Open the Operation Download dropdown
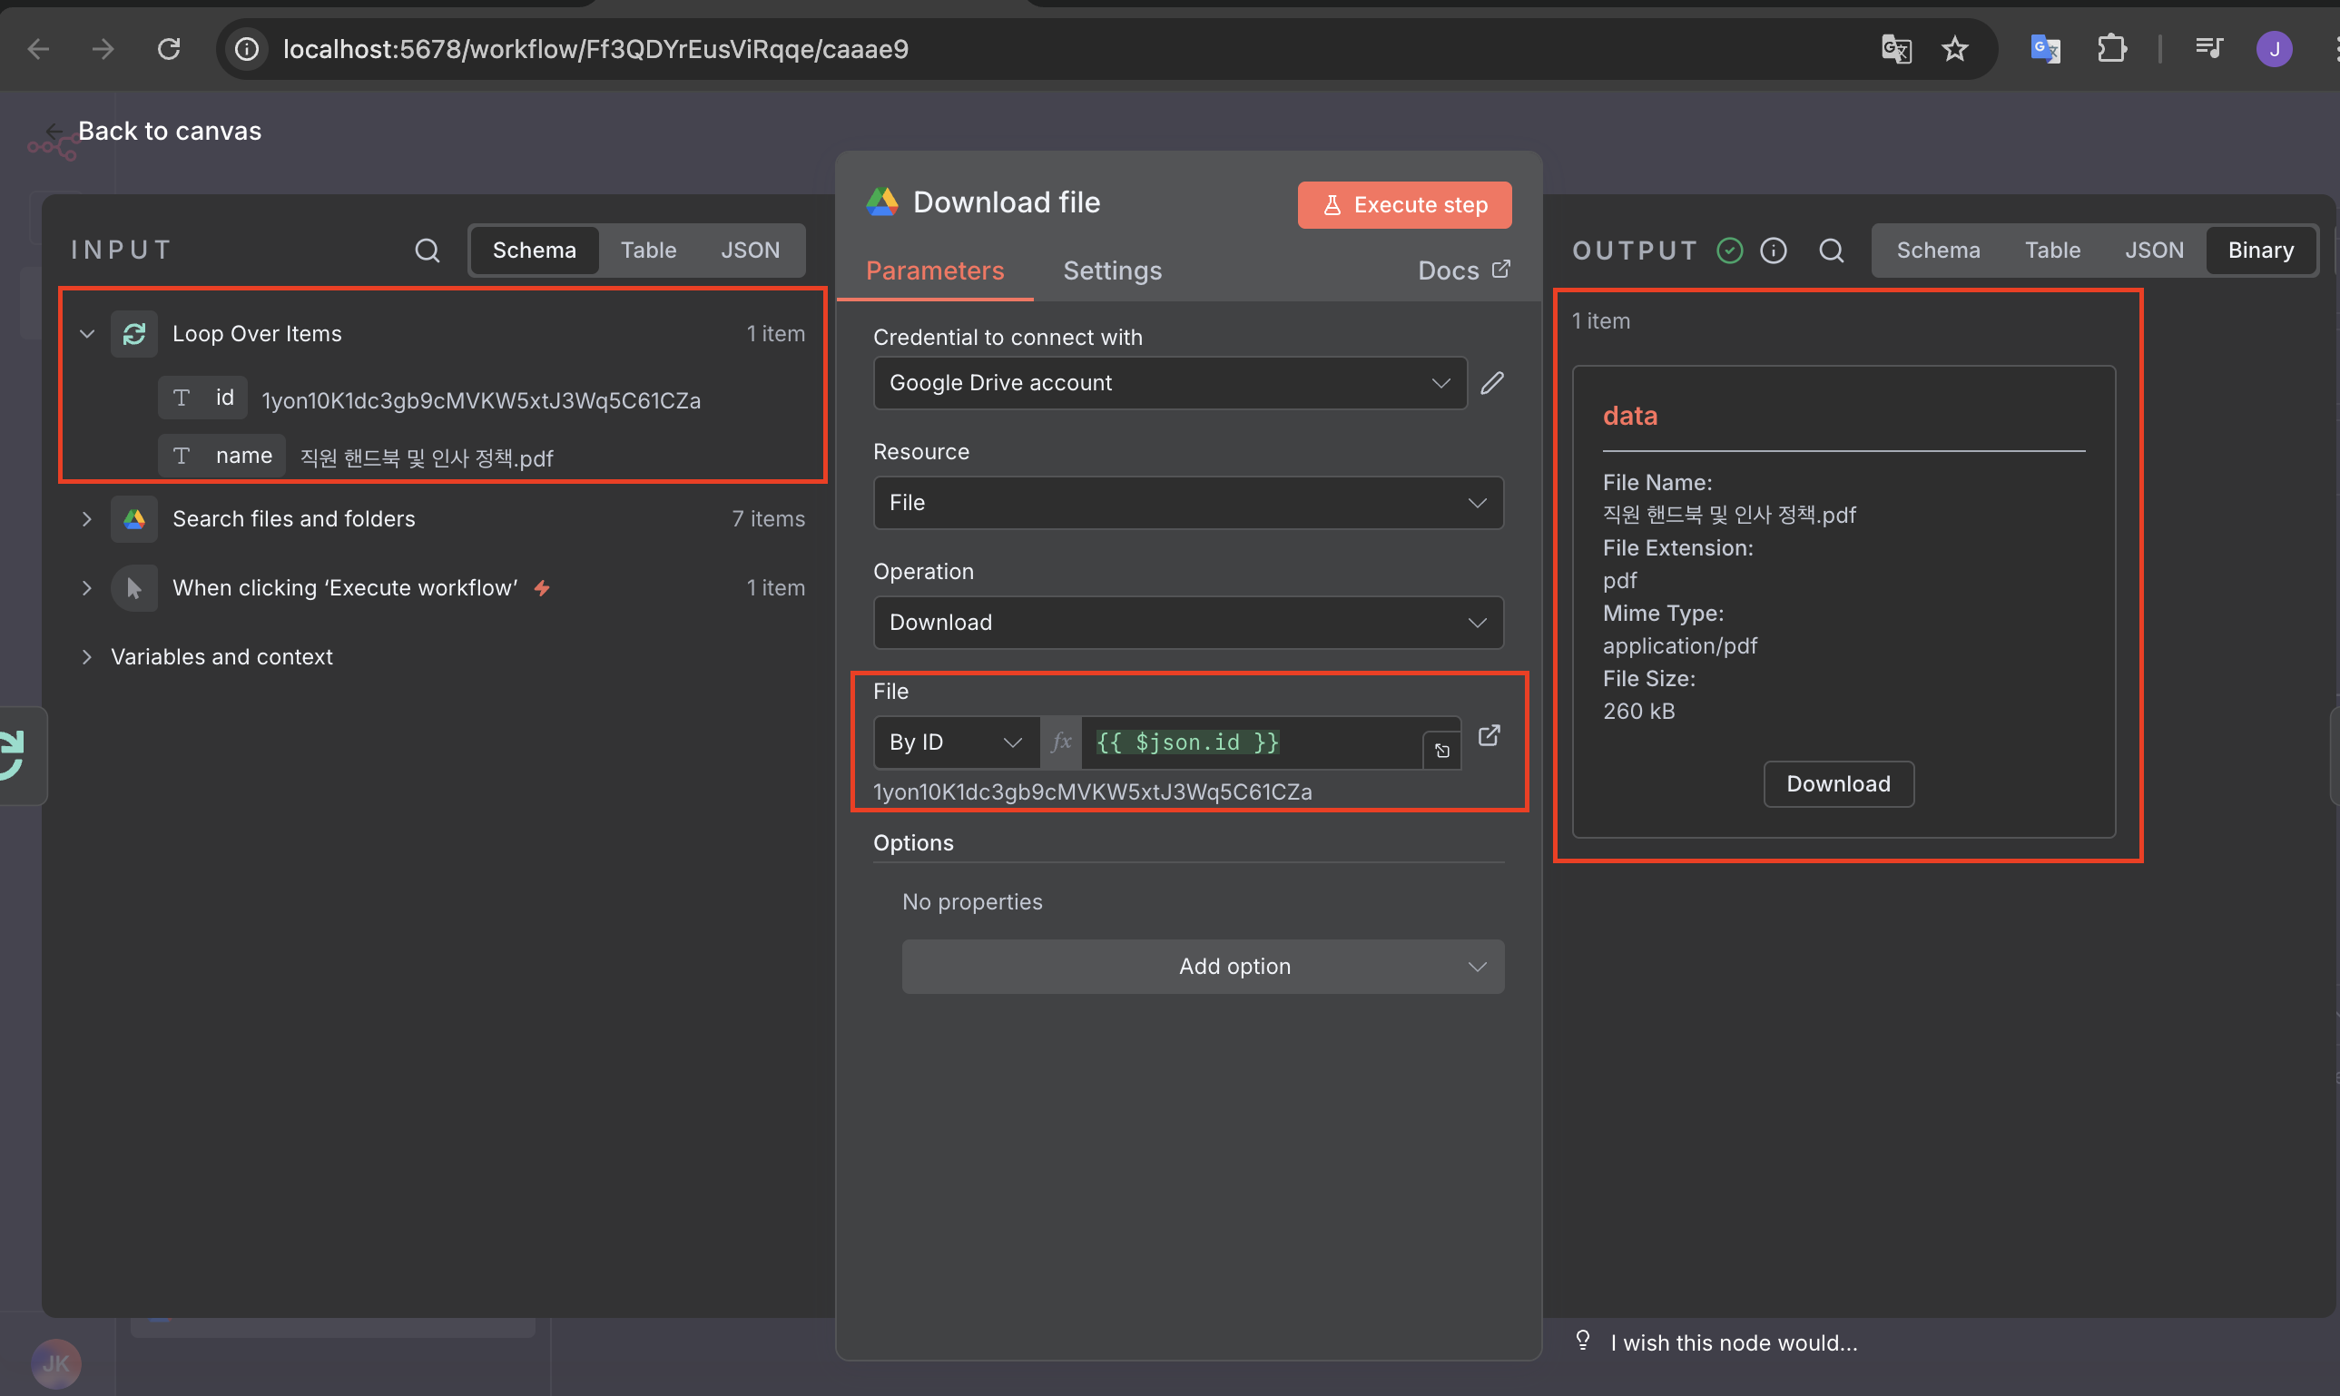Screen dimensions: 2340x1396 tap(1188, 623)
